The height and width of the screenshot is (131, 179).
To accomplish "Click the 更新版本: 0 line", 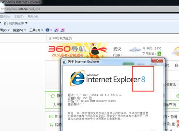I will point(76,104).
